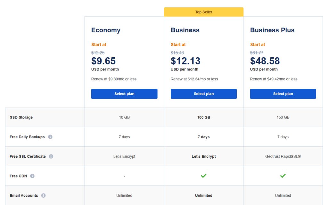
Task: Click the Geotrust RapidSSL cell
Action: pyautogui.click(x=283, y=156)
